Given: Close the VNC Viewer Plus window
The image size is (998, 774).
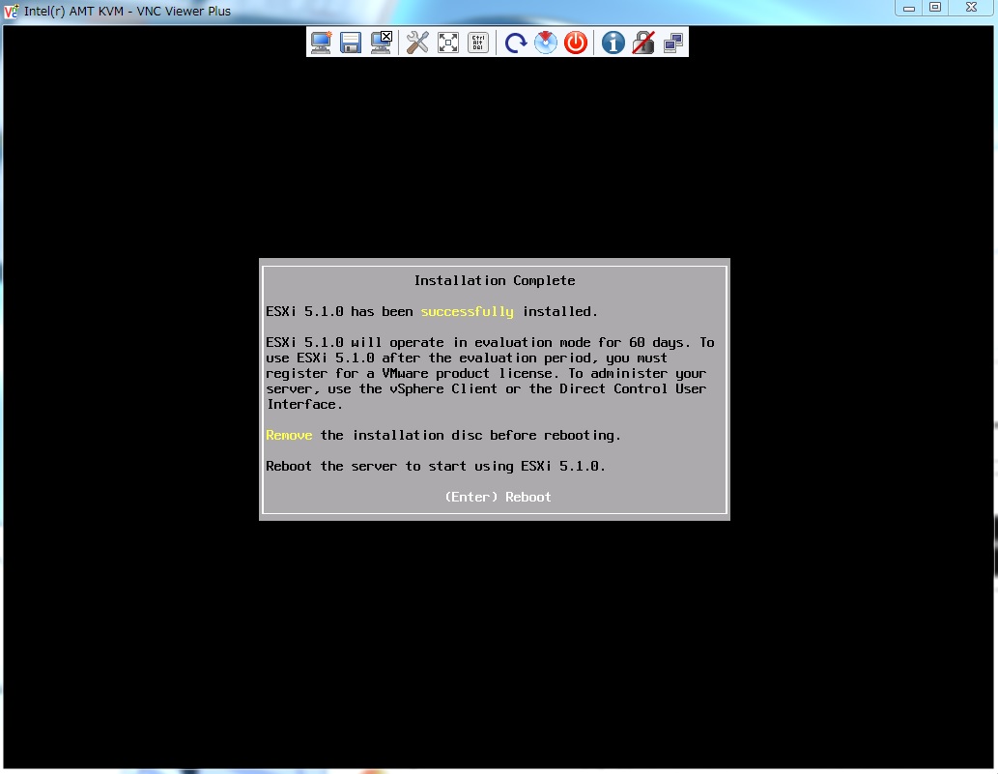Looking at the screenshot, I should click(971, 8).
